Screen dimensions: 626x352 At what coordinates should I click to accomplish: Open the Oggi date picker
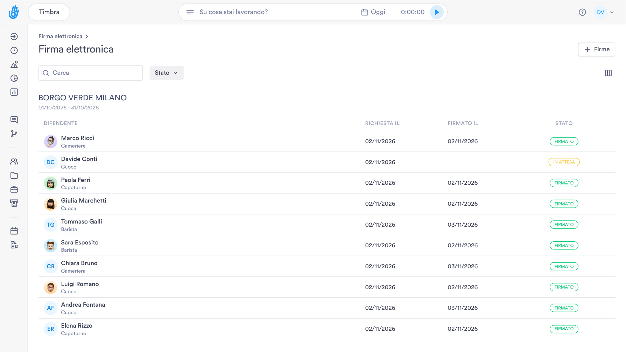pyautogui.click(x=373, y=12)
